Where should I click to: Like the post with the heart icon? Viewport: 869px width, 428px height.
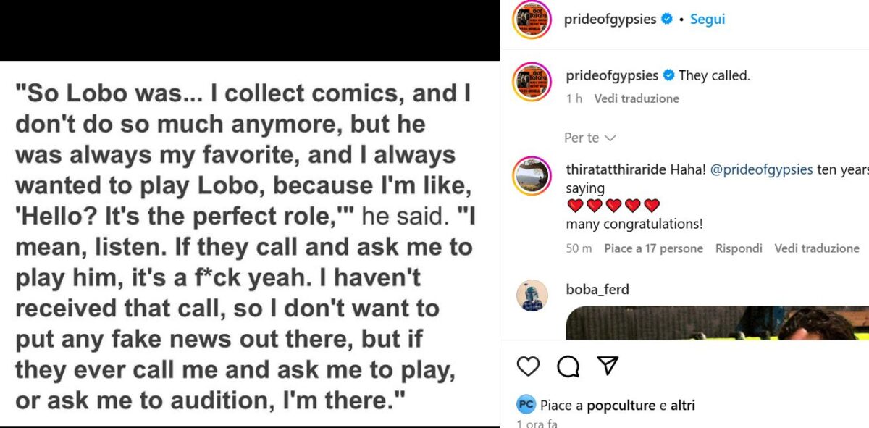click(529, 366)
